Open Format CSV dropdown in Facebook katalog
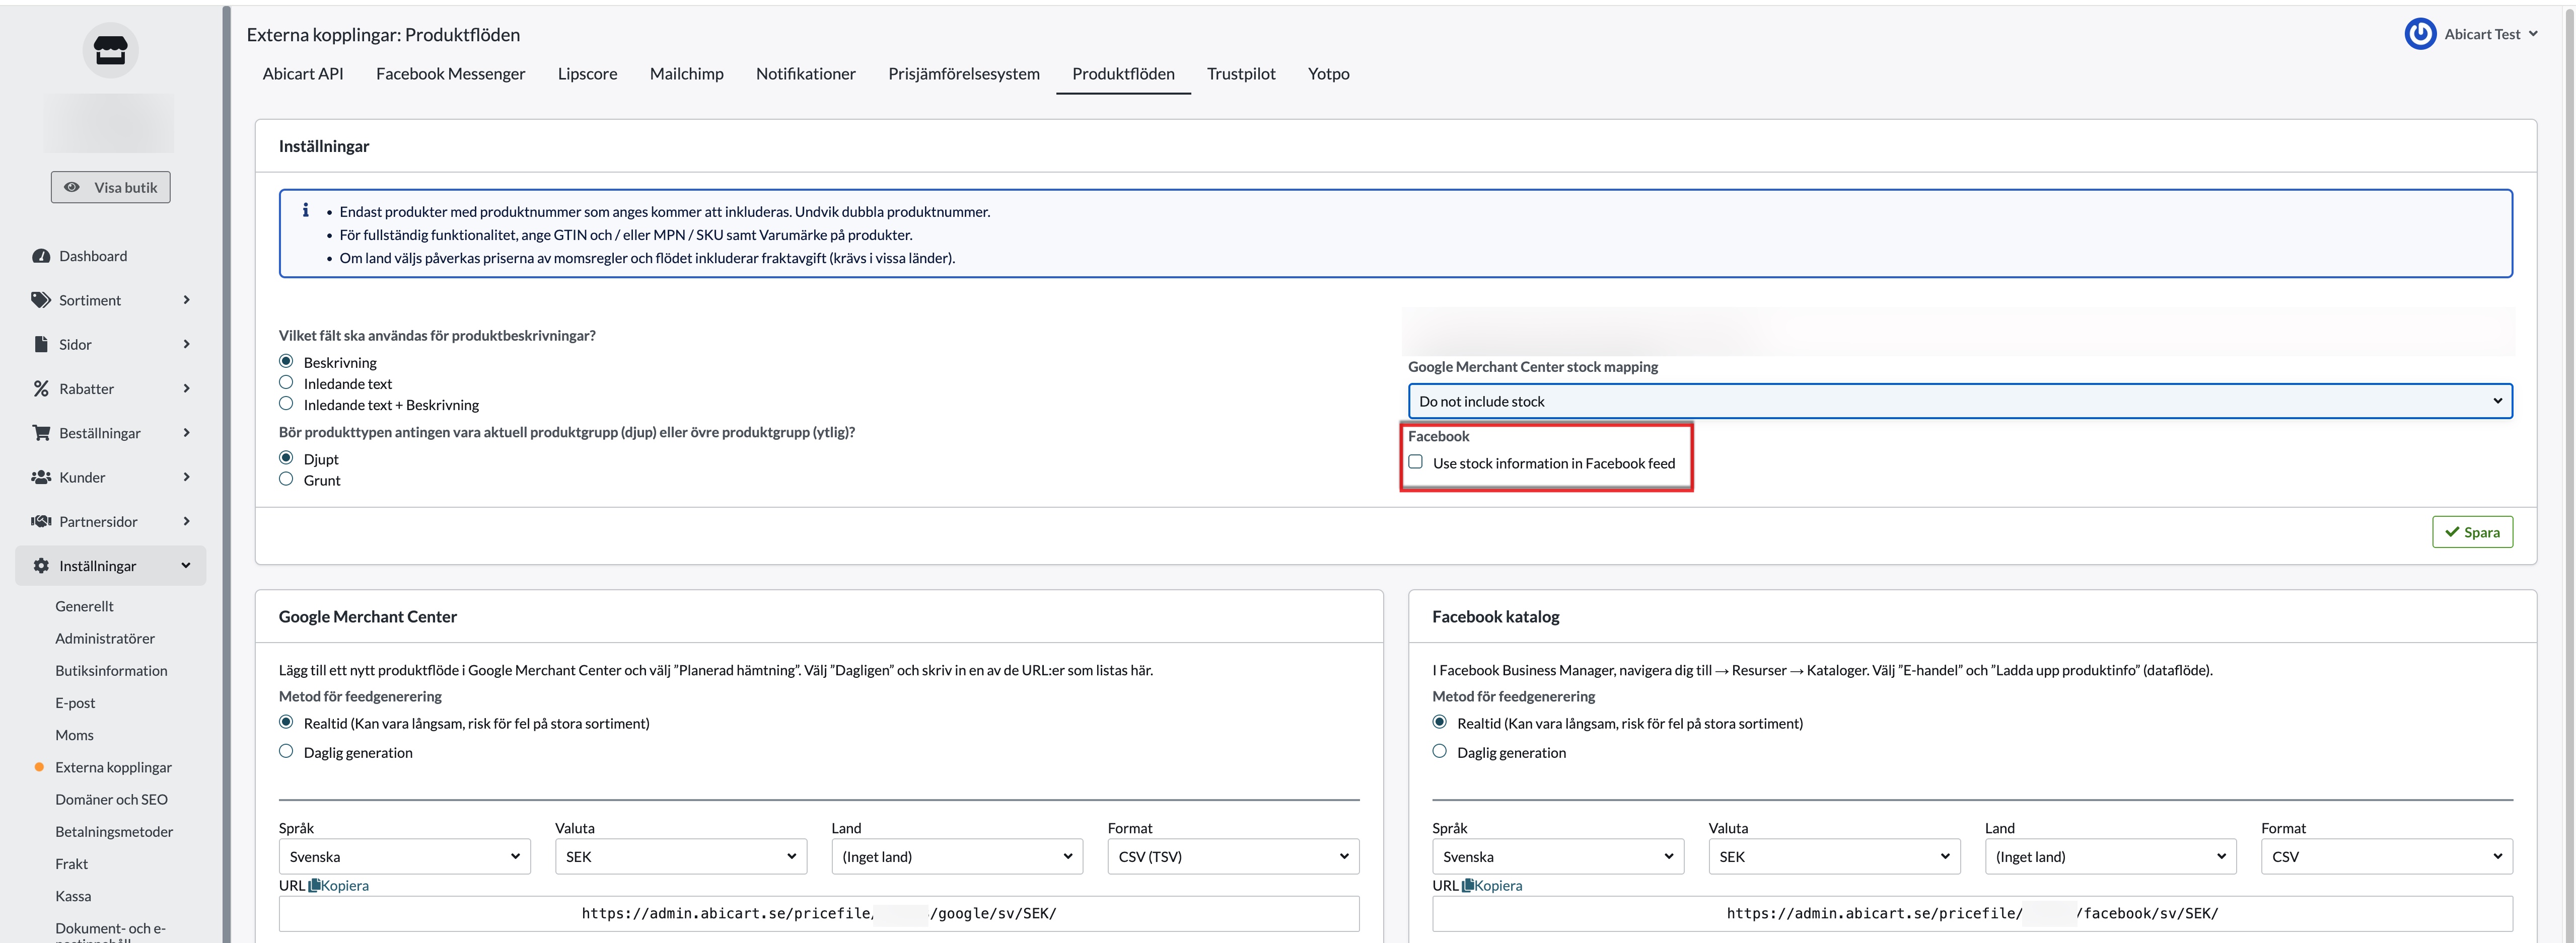The width and height of the screenshot is (2576, 943). pyautogui.click(x=2387, y=856)
